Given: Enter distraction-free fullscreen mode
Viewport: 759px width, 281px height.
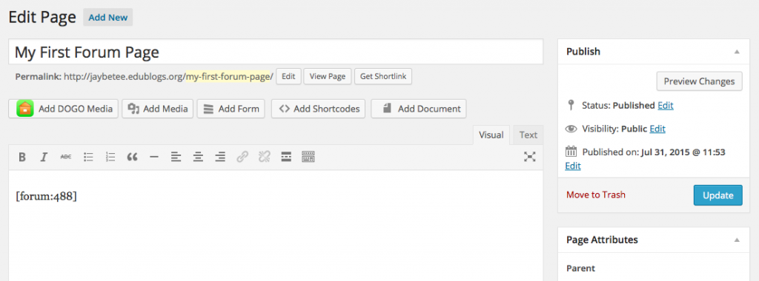Looking at the screenshot, I should click(x=529, y=157).
